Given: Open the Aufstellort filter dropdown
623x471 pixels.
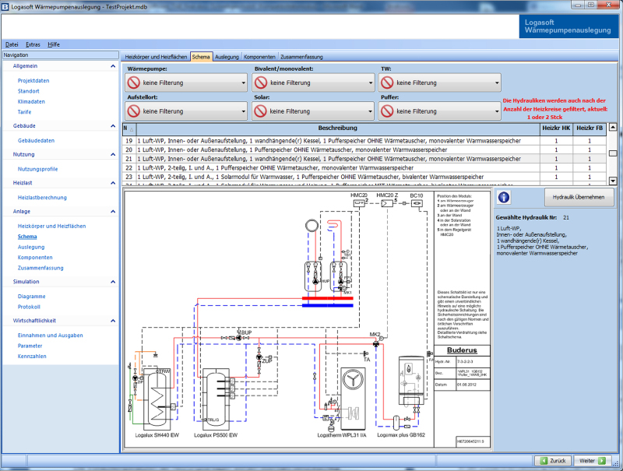Looking at the screenshot, I should 186,111.
